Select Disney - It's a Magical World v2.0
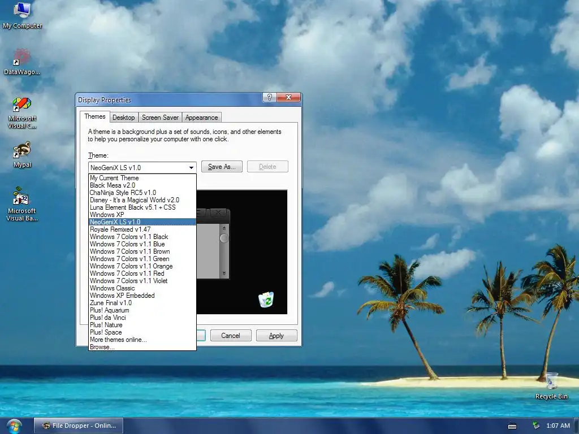Viewport: 579px width, 434px height. pos(142,200)
